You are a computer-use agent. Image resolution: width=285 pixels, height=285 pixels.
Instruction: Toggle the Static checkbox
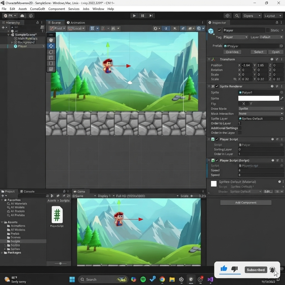tap(268, 30)
